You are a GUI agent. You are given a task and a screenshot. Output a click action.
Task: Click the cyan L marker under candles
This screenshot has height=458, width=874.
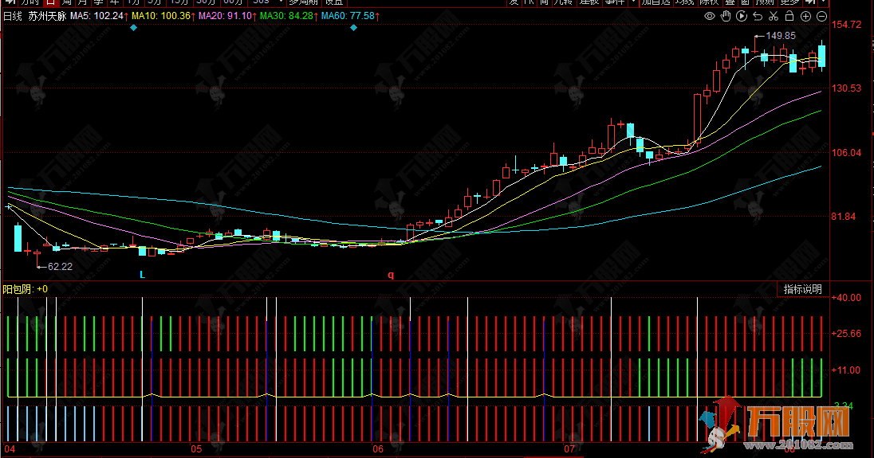pos(142,274)
